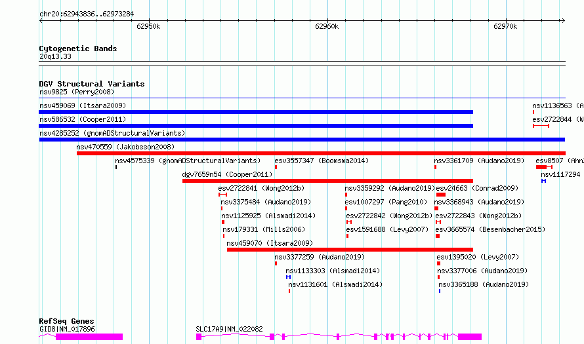
Task: Click the 62950k ruler tick label
Action: coord(148,26)
